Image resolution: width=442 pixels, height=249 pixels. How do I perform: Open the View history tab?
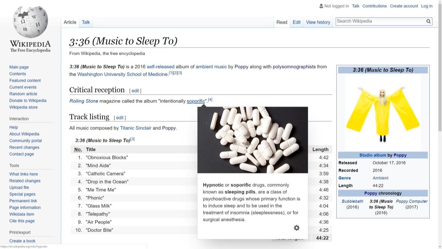tap(318, 22)
